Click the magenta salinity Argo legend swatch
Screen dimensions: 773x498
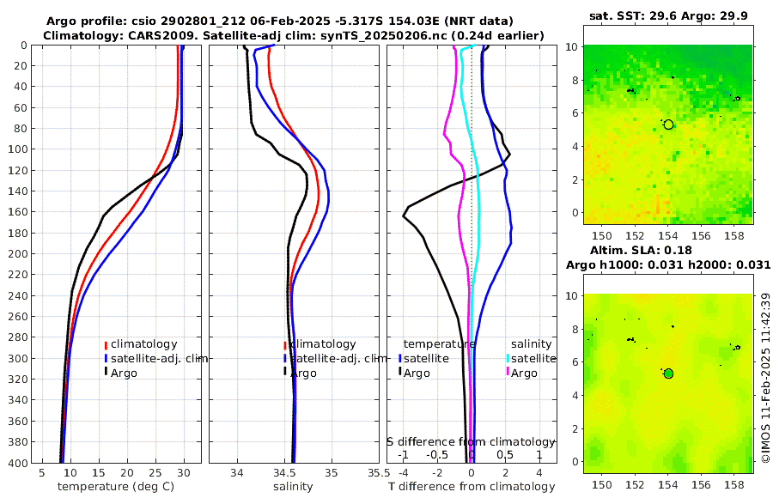[508, 373]
